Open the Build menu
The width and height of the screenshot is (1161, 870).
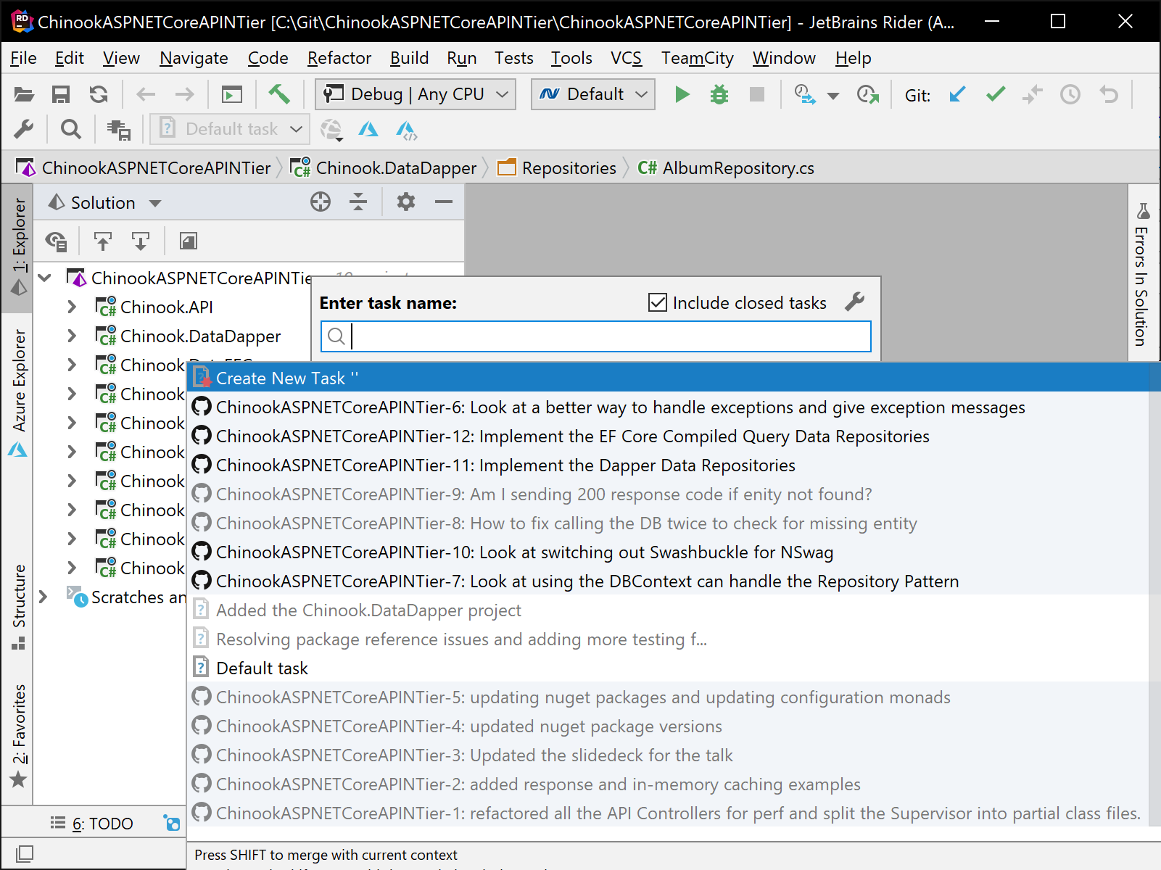click(x=409, y=58)
